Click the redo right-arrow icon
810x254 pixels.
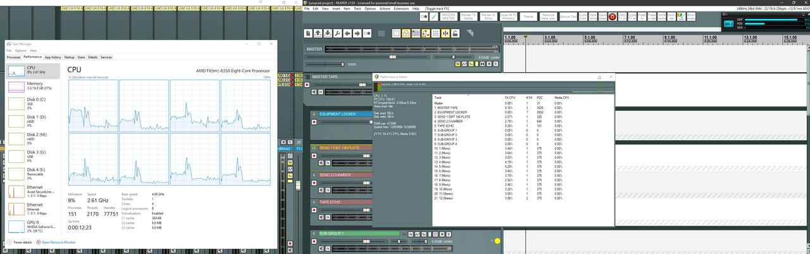357,34
